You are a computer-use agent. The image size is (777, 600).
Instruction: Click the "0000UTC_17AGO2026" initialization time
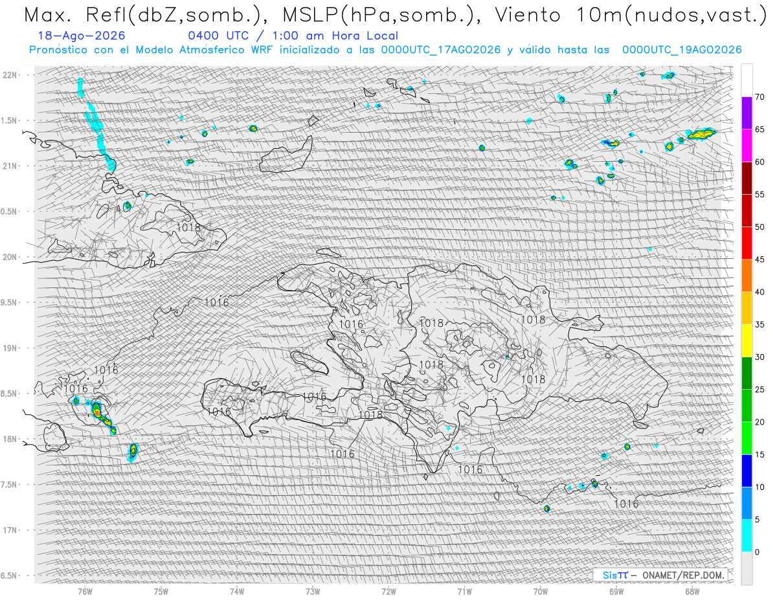[441, 50]
